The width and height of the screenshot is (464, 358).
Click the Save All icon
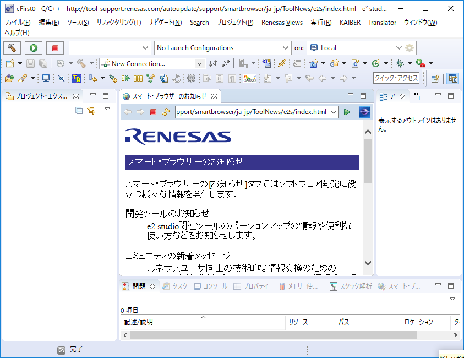click(43, 63)
